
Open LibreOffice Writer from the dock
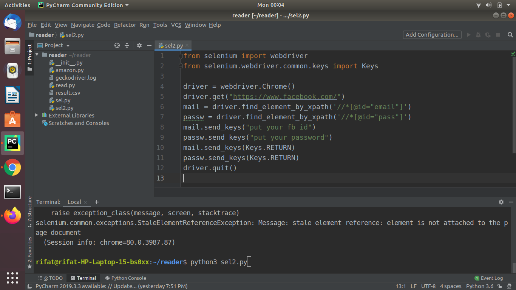(x=12, y=94)
